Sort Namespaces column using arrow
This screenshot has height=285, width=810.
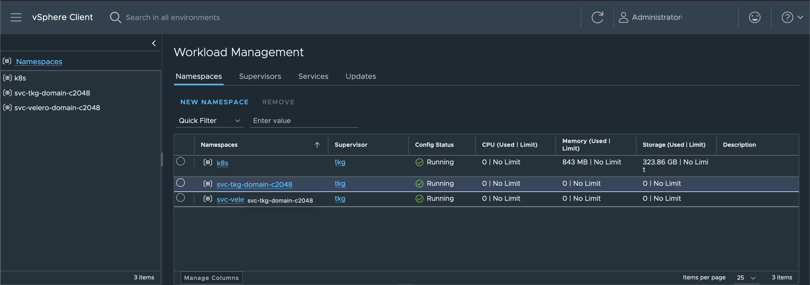coord(317,145)
